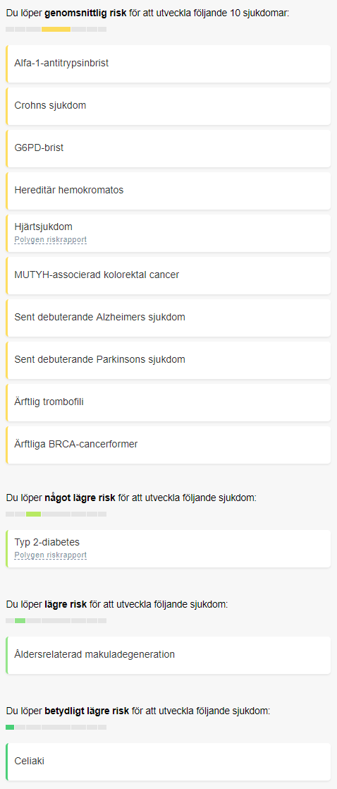
Task: Open the Hjärtsjukdom card
Action: point(168,233)
